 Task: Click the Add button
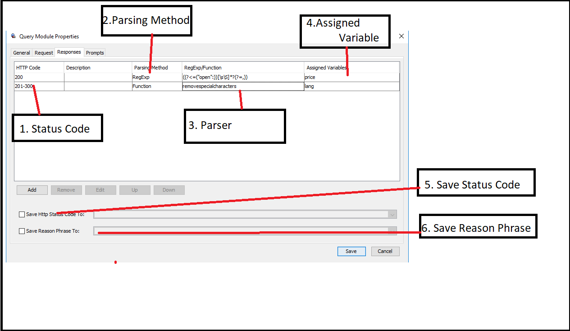tap(32, 190)
